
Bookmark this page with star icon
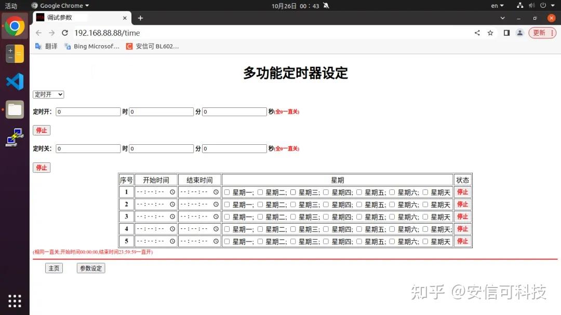tap(490, 33)
